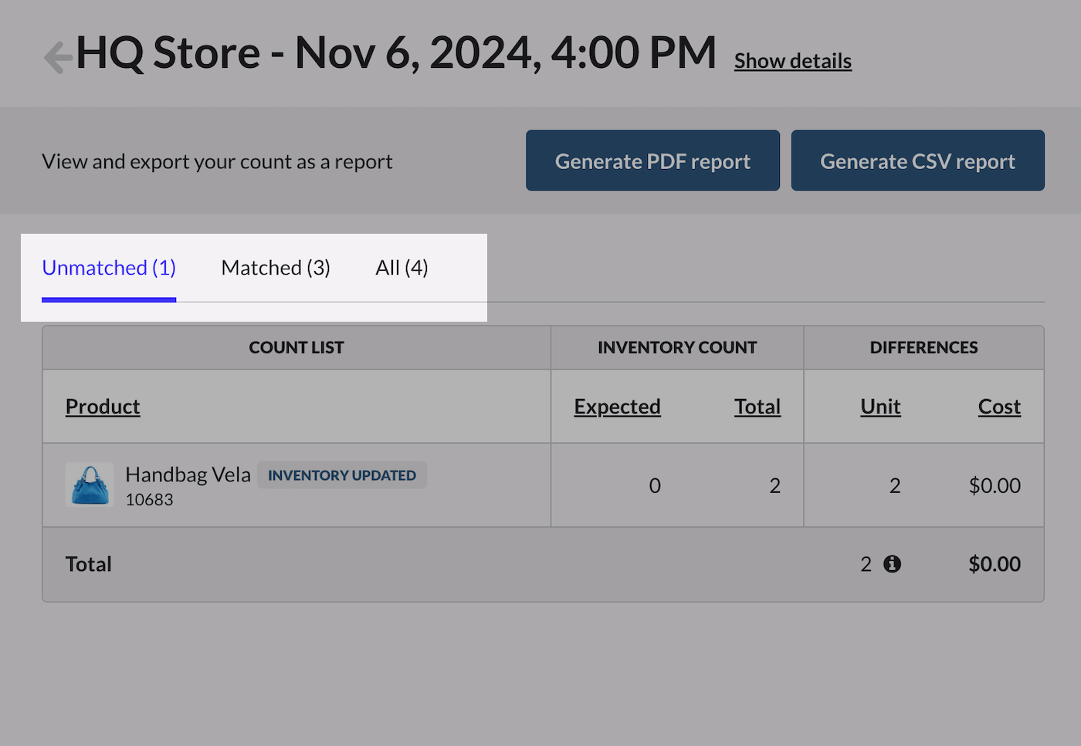Open the All (4) tab
Image resolution: width=1081 pixels, height=746 pixels.
402,268
